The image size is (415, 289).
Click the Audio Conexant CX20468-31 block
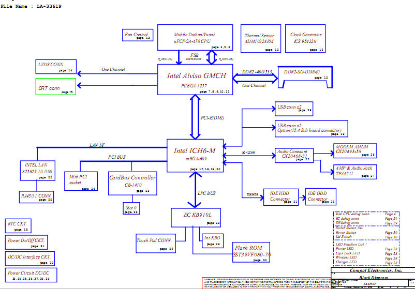tap(294, 156)
